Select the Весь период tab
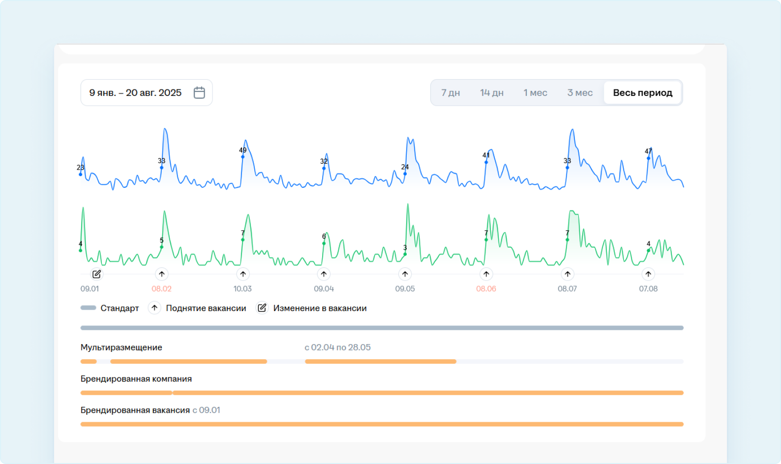781x464 pixels. (x=642, y=93)
